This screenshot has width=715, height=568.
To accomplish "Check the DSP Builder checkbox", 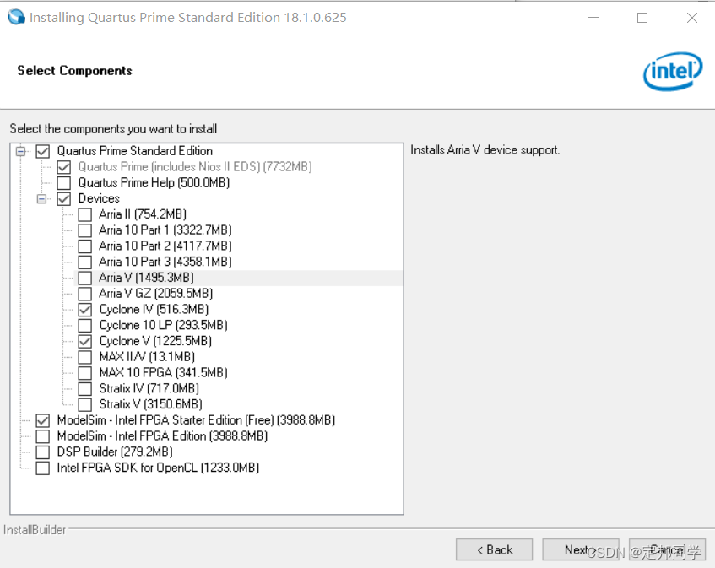I will pyautogui.click(x=43, y=452).
